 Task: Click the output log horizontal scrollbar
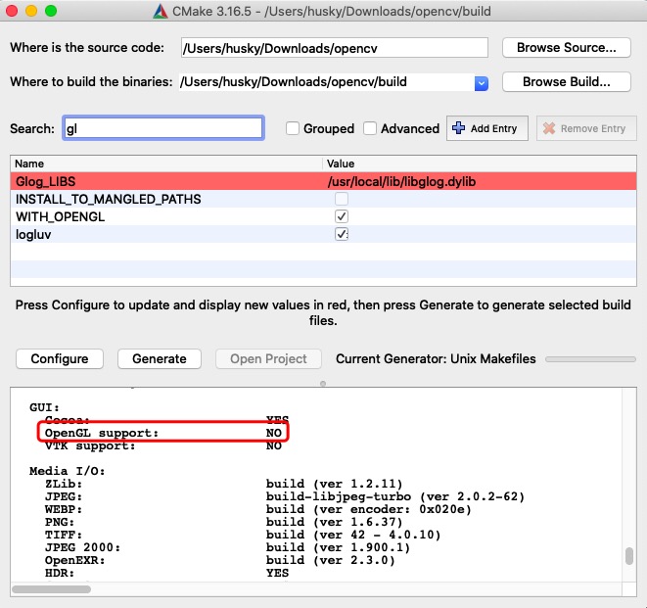pyautogui.click(x=52, y=589)
